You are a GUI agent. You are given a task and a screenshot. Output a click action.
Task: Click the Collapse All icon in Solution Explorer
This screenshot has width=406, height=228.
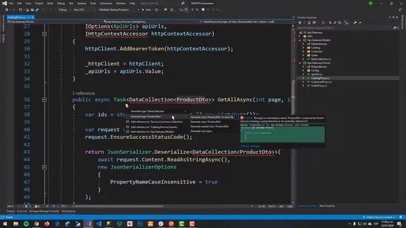[x=335, y=23]
